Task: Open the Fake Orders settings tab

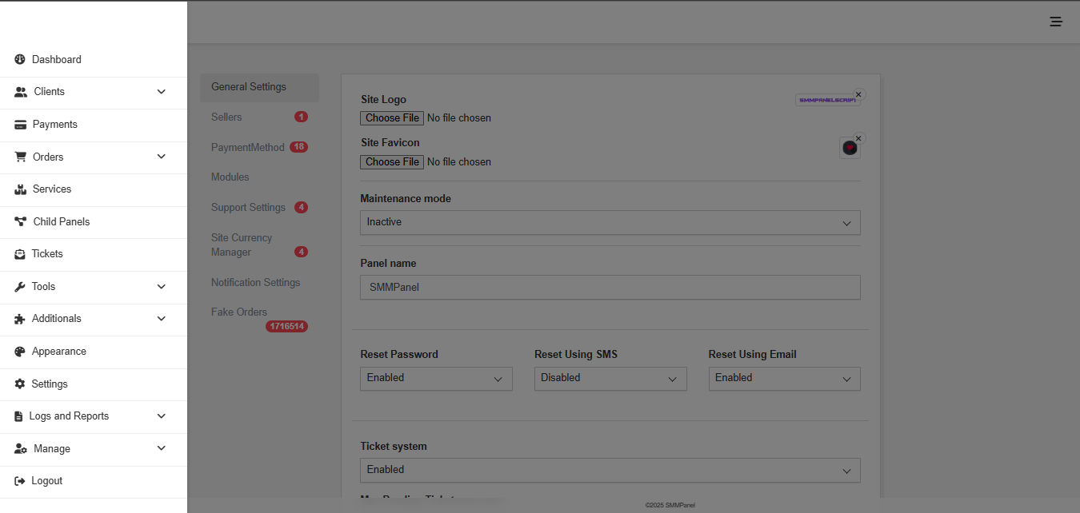Action: pos(238,312)
